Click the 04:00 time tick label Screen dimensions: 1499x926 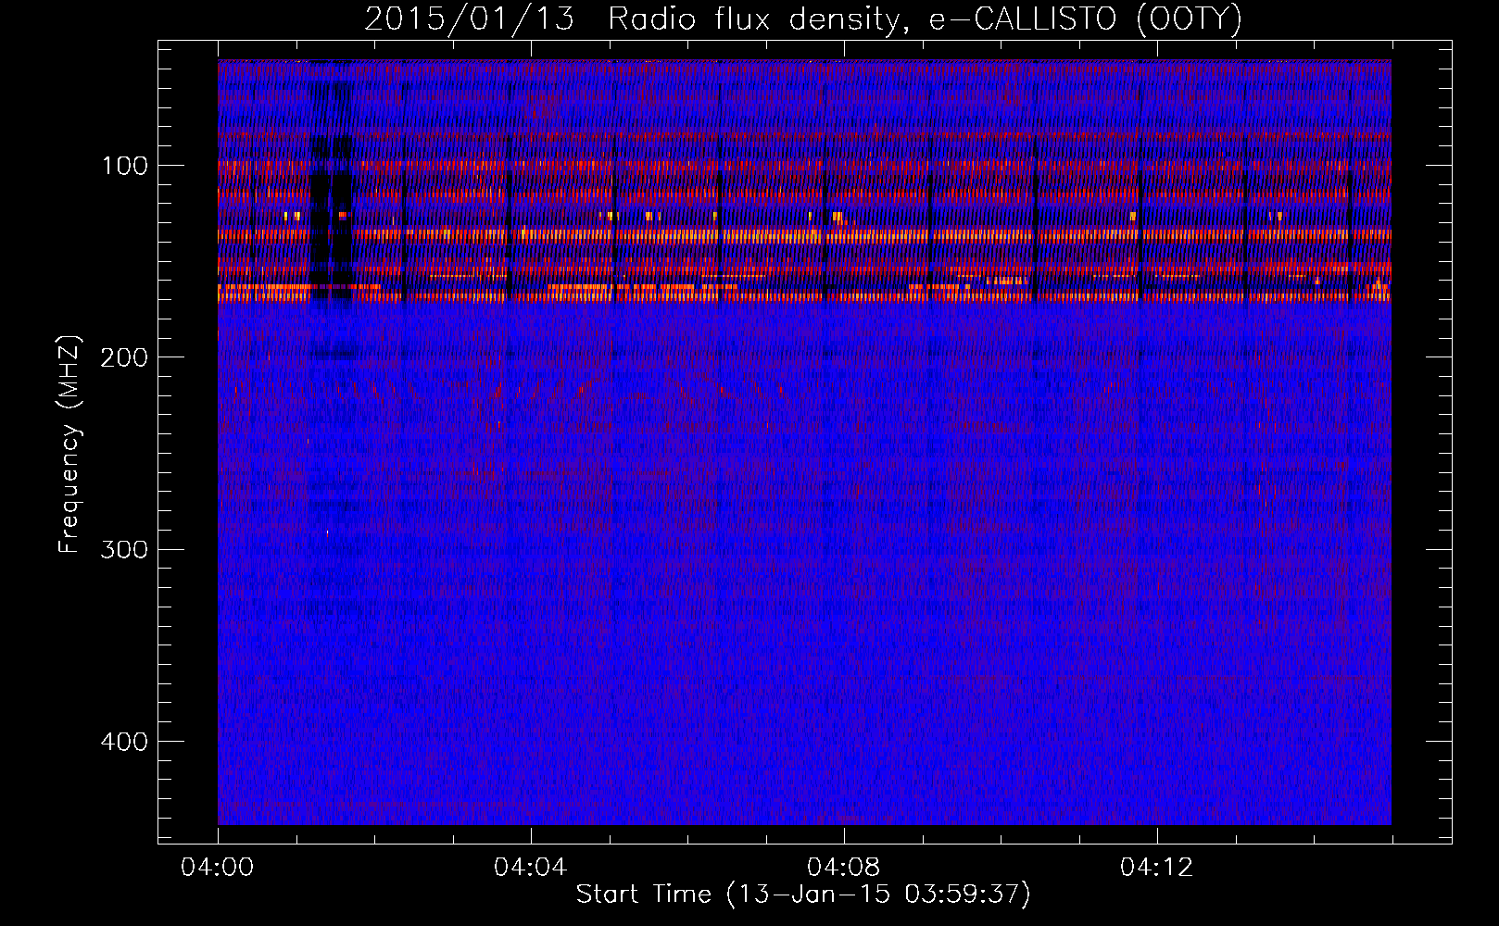point(218,868)
